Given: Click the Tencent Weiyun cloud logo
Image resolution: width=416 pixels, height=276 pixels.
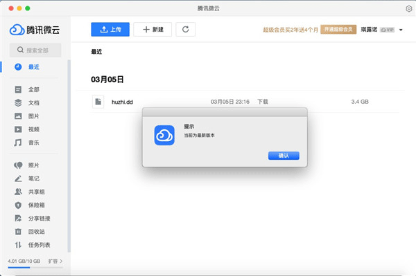Looking at the screenshot, I should point(35,30).
